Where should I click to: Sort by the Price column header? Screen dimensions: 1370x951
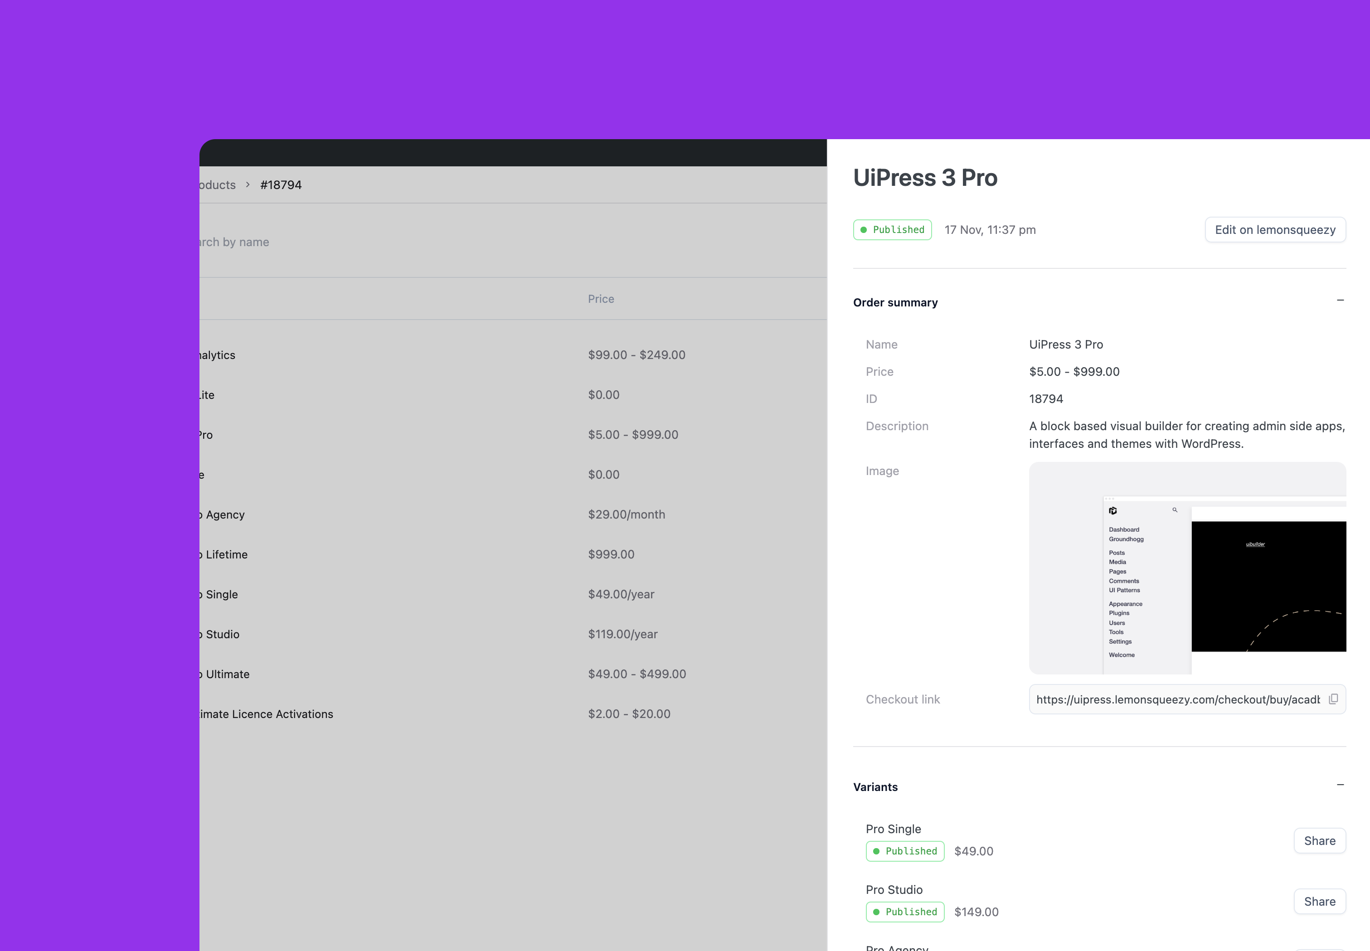tap(601, 299)
